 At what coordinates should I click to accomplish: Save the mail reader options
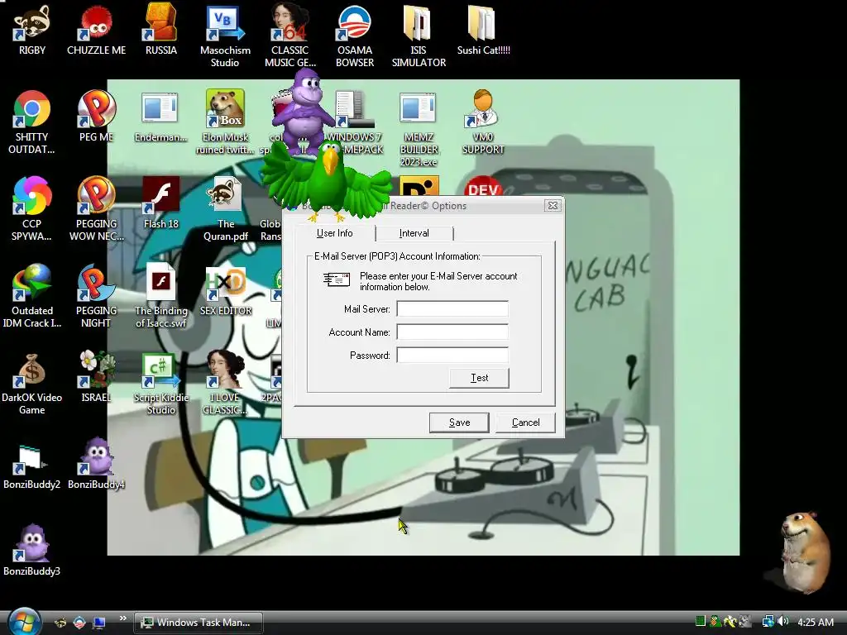coord(459,423)
